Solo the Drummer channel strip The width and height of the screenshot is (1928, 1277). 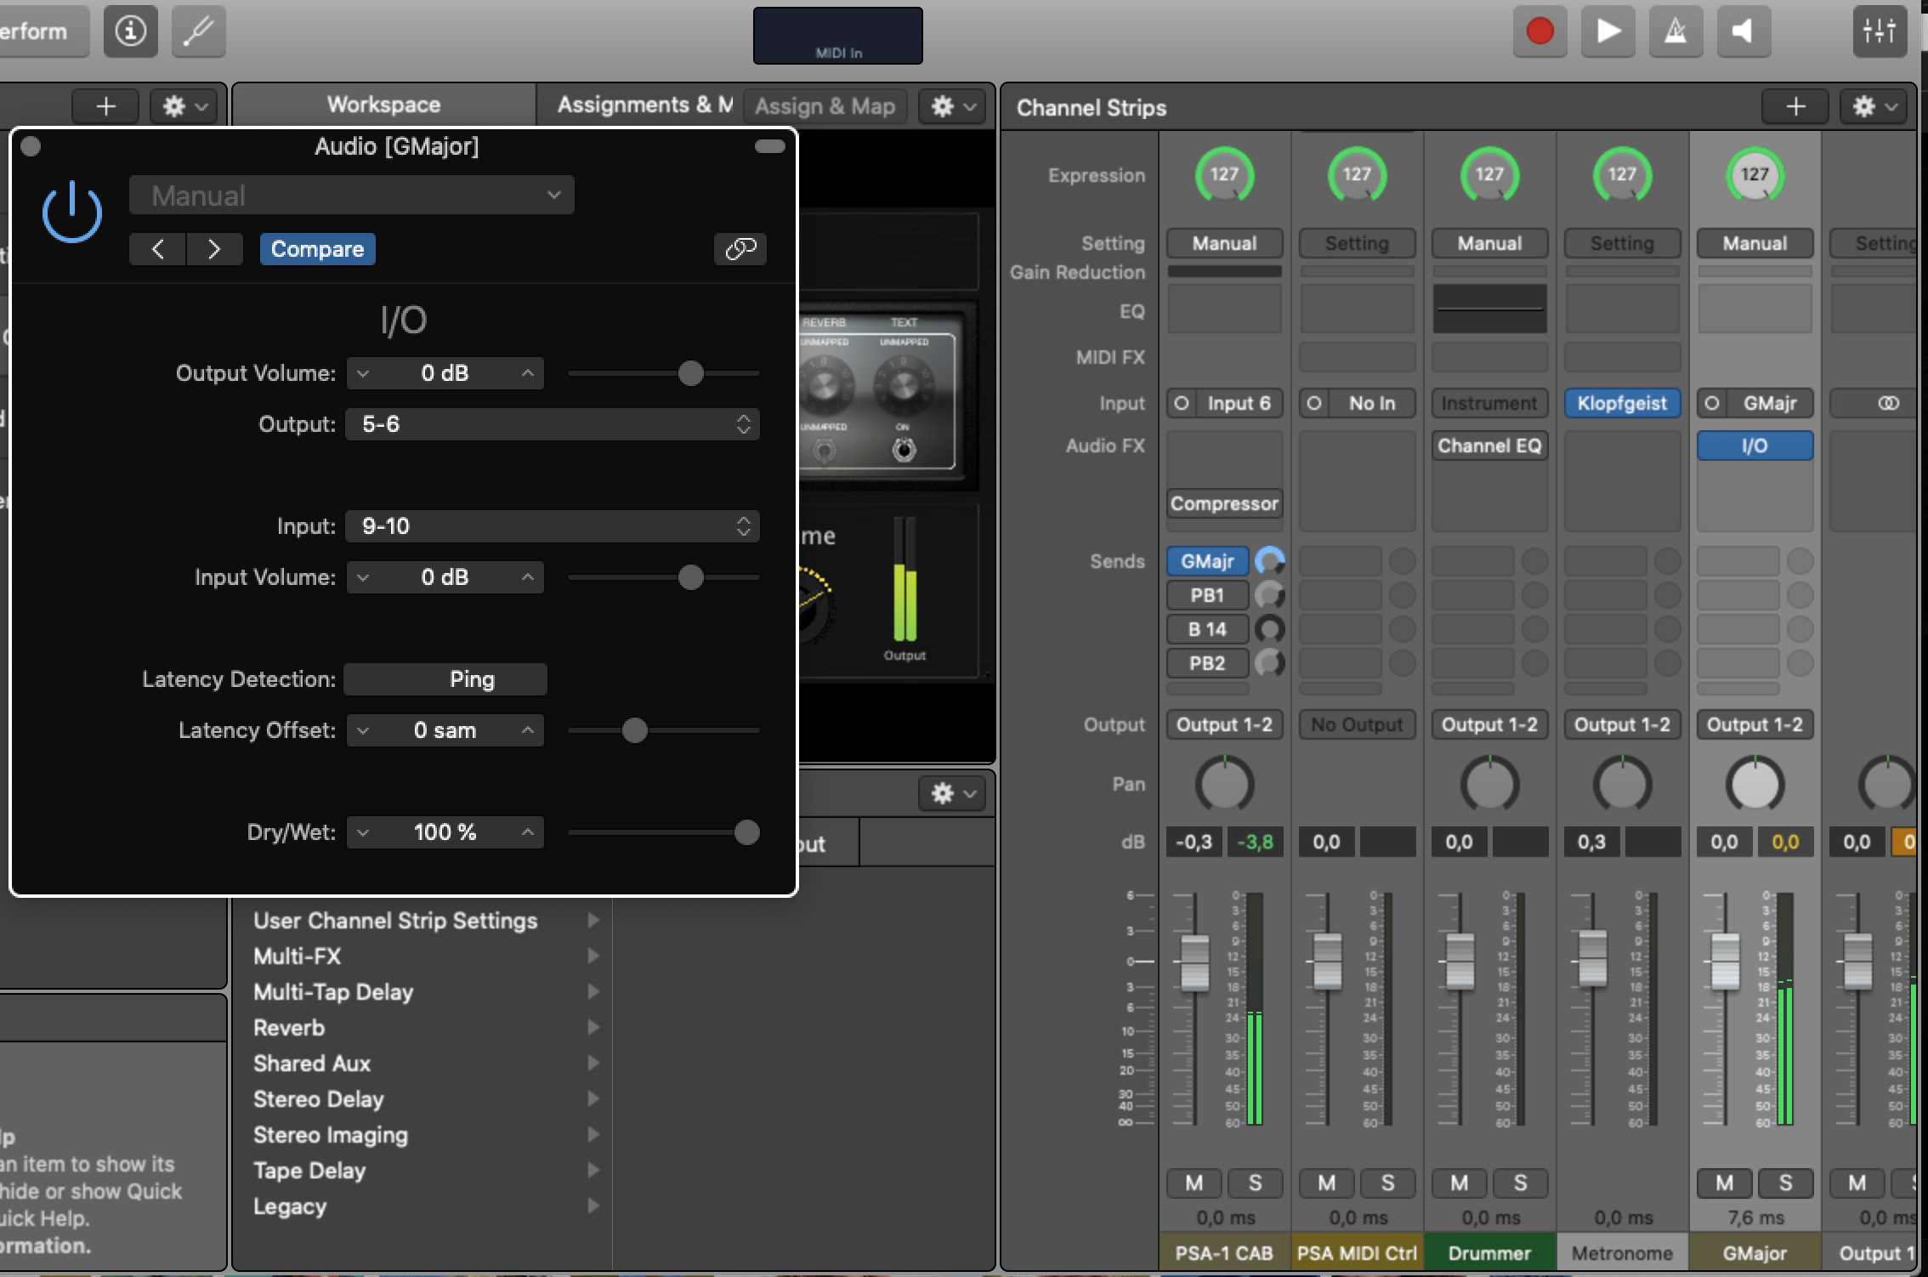pos(1520,1183)
